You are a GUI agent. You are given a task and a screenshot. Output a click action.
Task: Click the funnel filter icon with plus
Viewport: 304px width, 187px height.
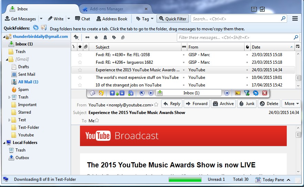click(x=247, y=93)
